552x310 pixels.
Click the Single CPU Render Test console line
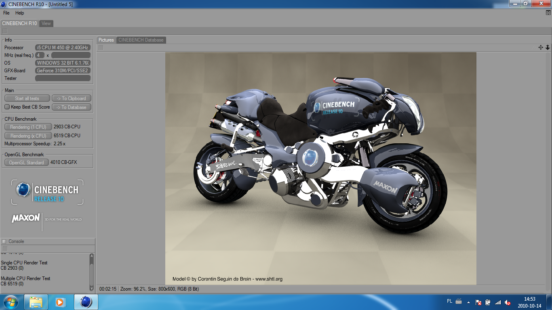[24, 263]
